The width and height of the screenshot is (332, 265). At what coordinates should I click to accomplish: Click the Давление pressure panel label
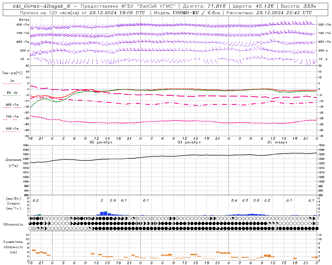13,160
